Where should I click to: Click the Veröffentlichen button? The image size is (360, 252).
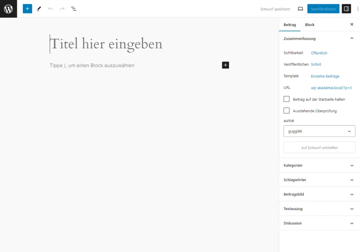323,9
